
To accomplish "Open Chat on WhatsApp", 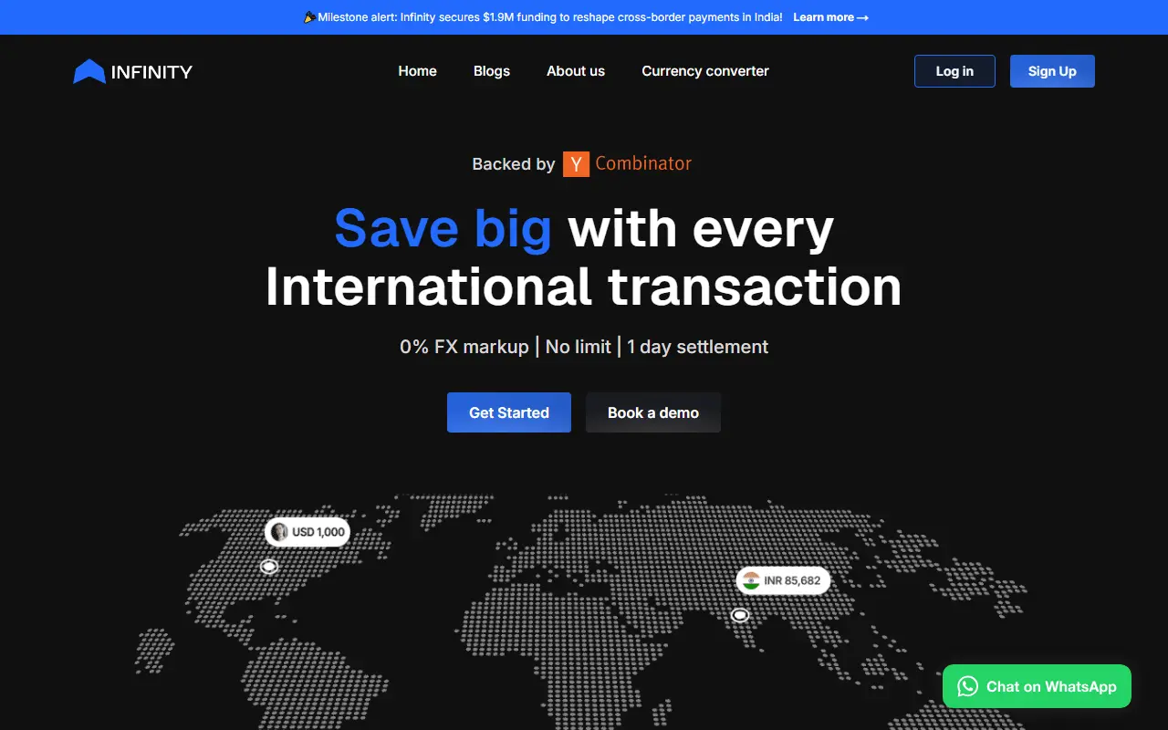I will click(1037, 686).
